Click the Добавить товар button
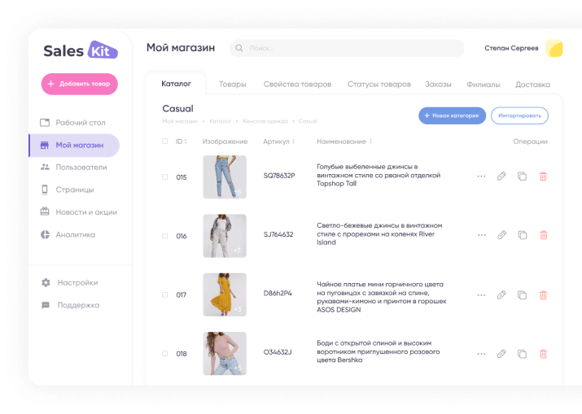 [x=80, y=84]
